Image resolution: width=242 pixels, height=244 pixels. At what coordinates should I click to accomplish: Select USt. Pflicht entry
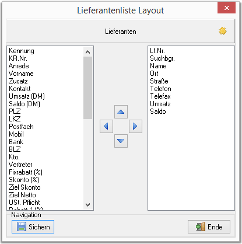coord(24,203)
